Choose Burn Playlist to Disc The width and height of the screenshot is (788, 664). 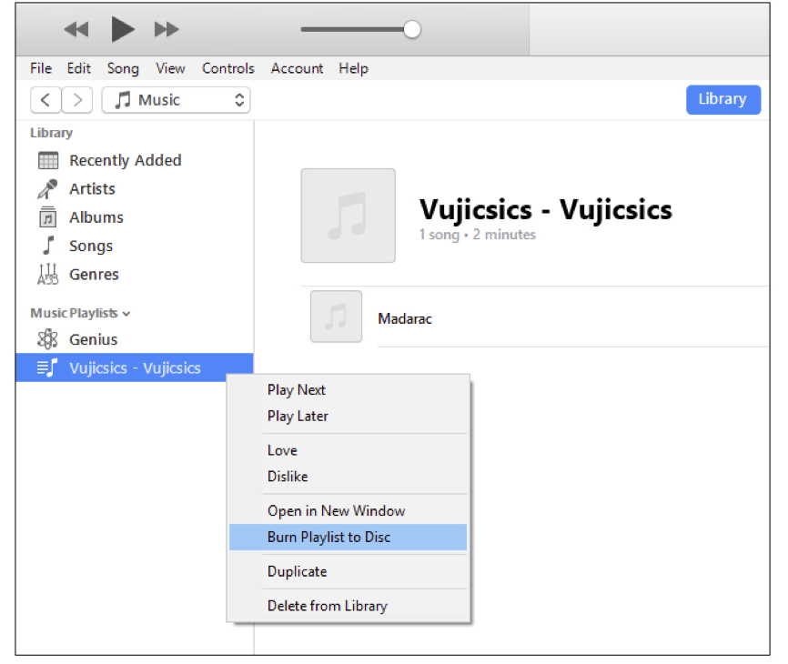point(332,537)
